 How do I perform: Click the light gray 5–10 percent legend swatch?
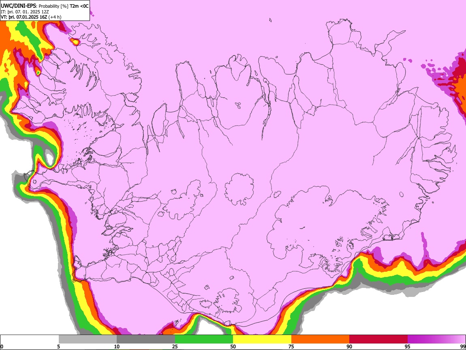click(x=88, y=339)
